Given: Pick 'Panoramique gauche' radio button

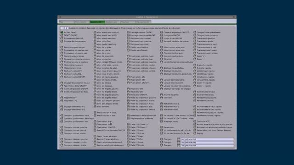Looking at the screenshot, I should tap(195, 98).
